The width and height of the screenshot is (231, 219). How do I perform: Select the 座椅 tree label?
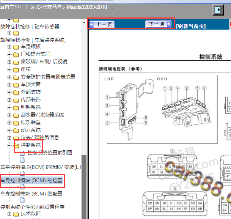[26, 69]
